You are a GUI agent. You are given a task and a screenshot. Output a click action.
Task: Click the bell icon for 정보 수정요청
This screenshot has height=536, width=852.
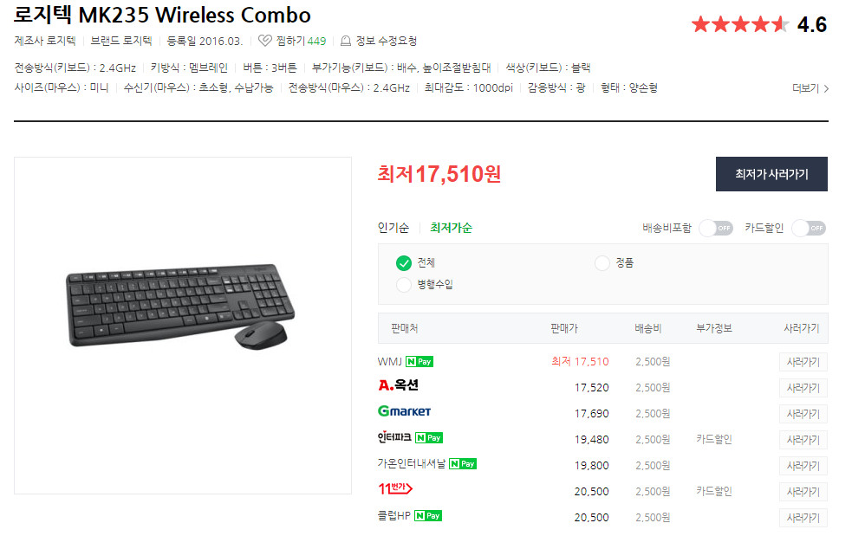pos(346,42)
